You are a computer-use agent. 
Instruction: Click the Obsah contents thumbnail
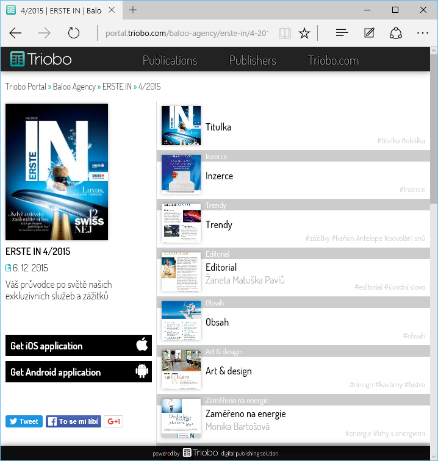[x=181, y=321]
